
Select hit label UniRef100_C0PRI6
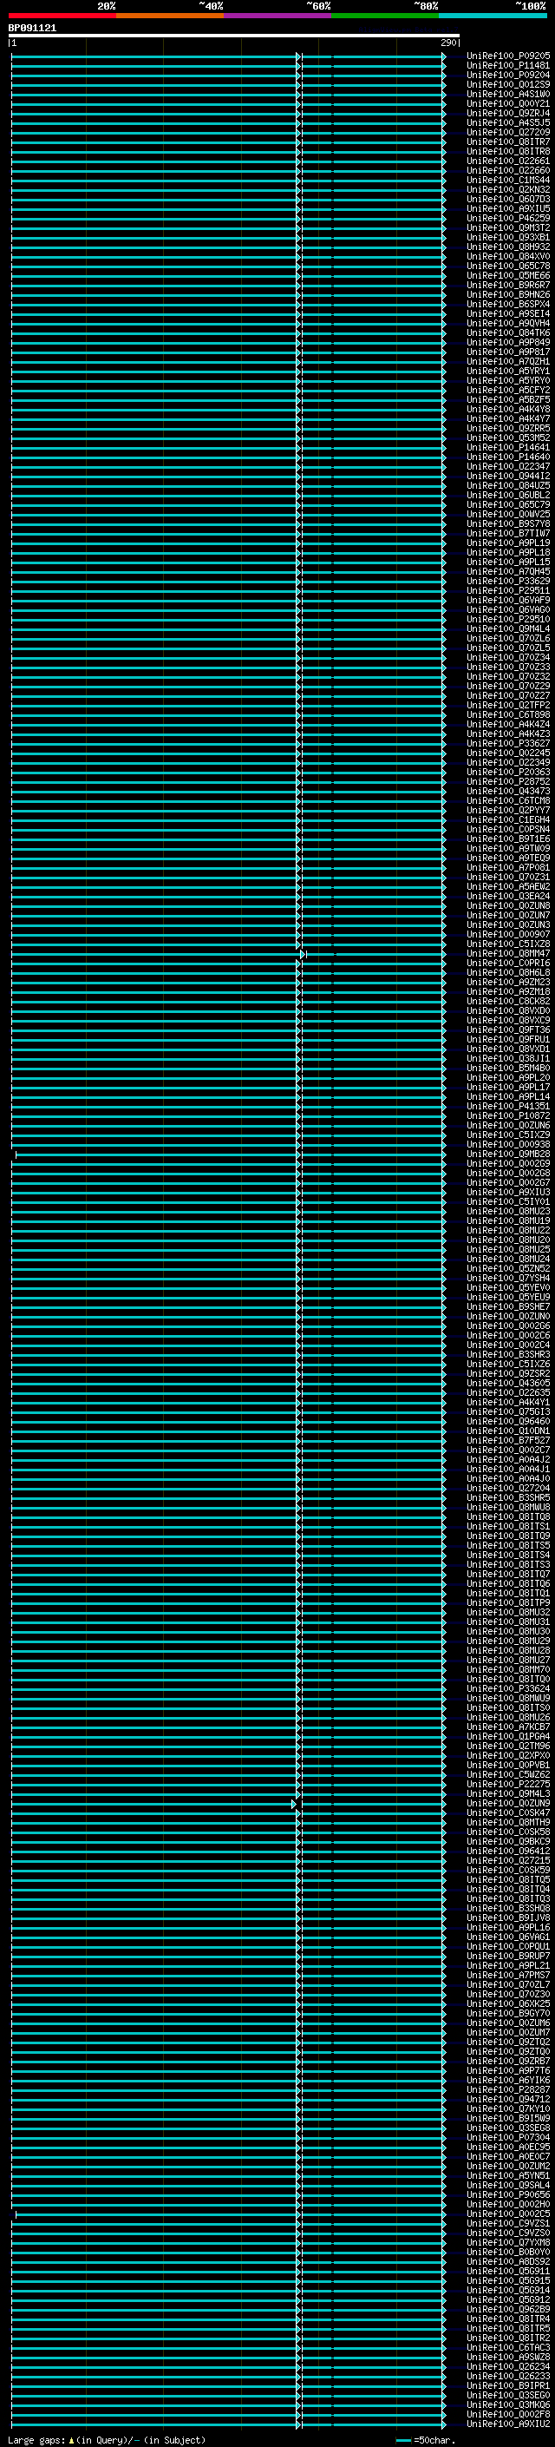click(x=508, y=964)
